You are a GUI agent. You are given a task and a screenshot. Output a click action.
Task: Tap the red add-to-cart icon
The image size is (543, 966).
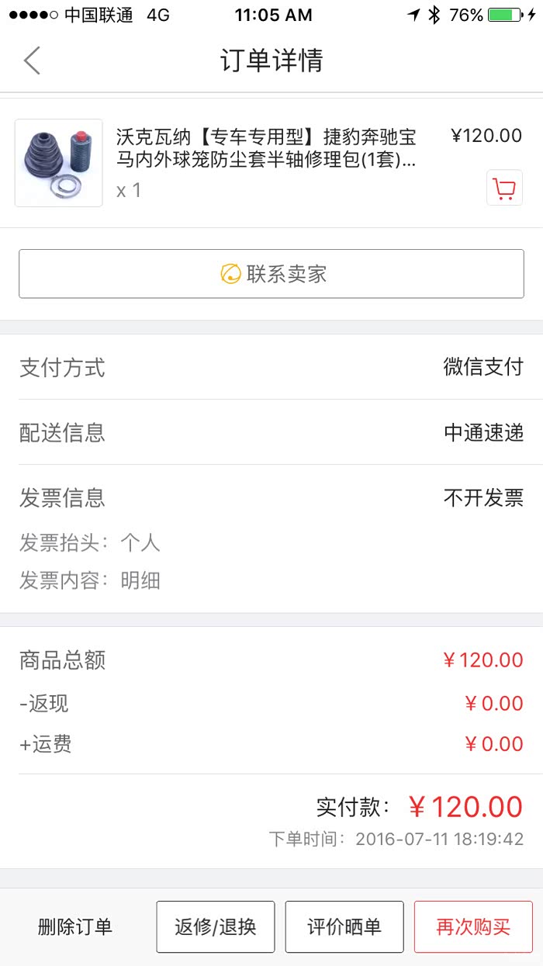[x=504, y=189]
